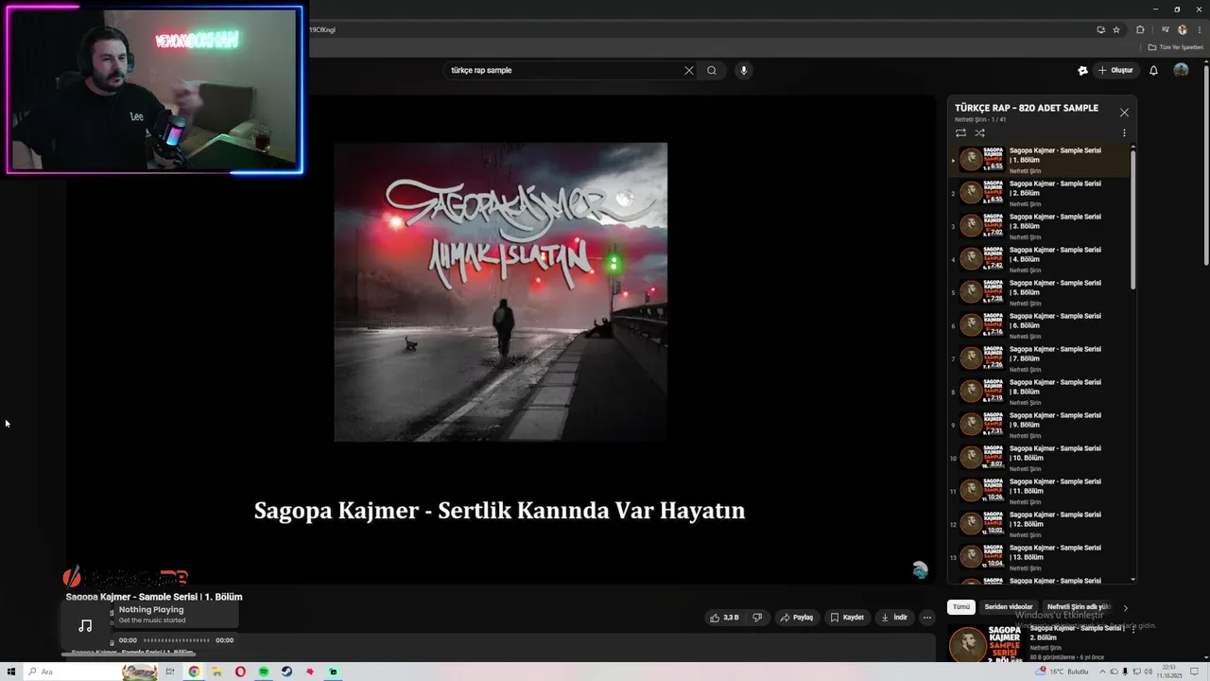Click the search magnifier button
The height and width of the screenshot is (681, 1210).
(712, 70)
